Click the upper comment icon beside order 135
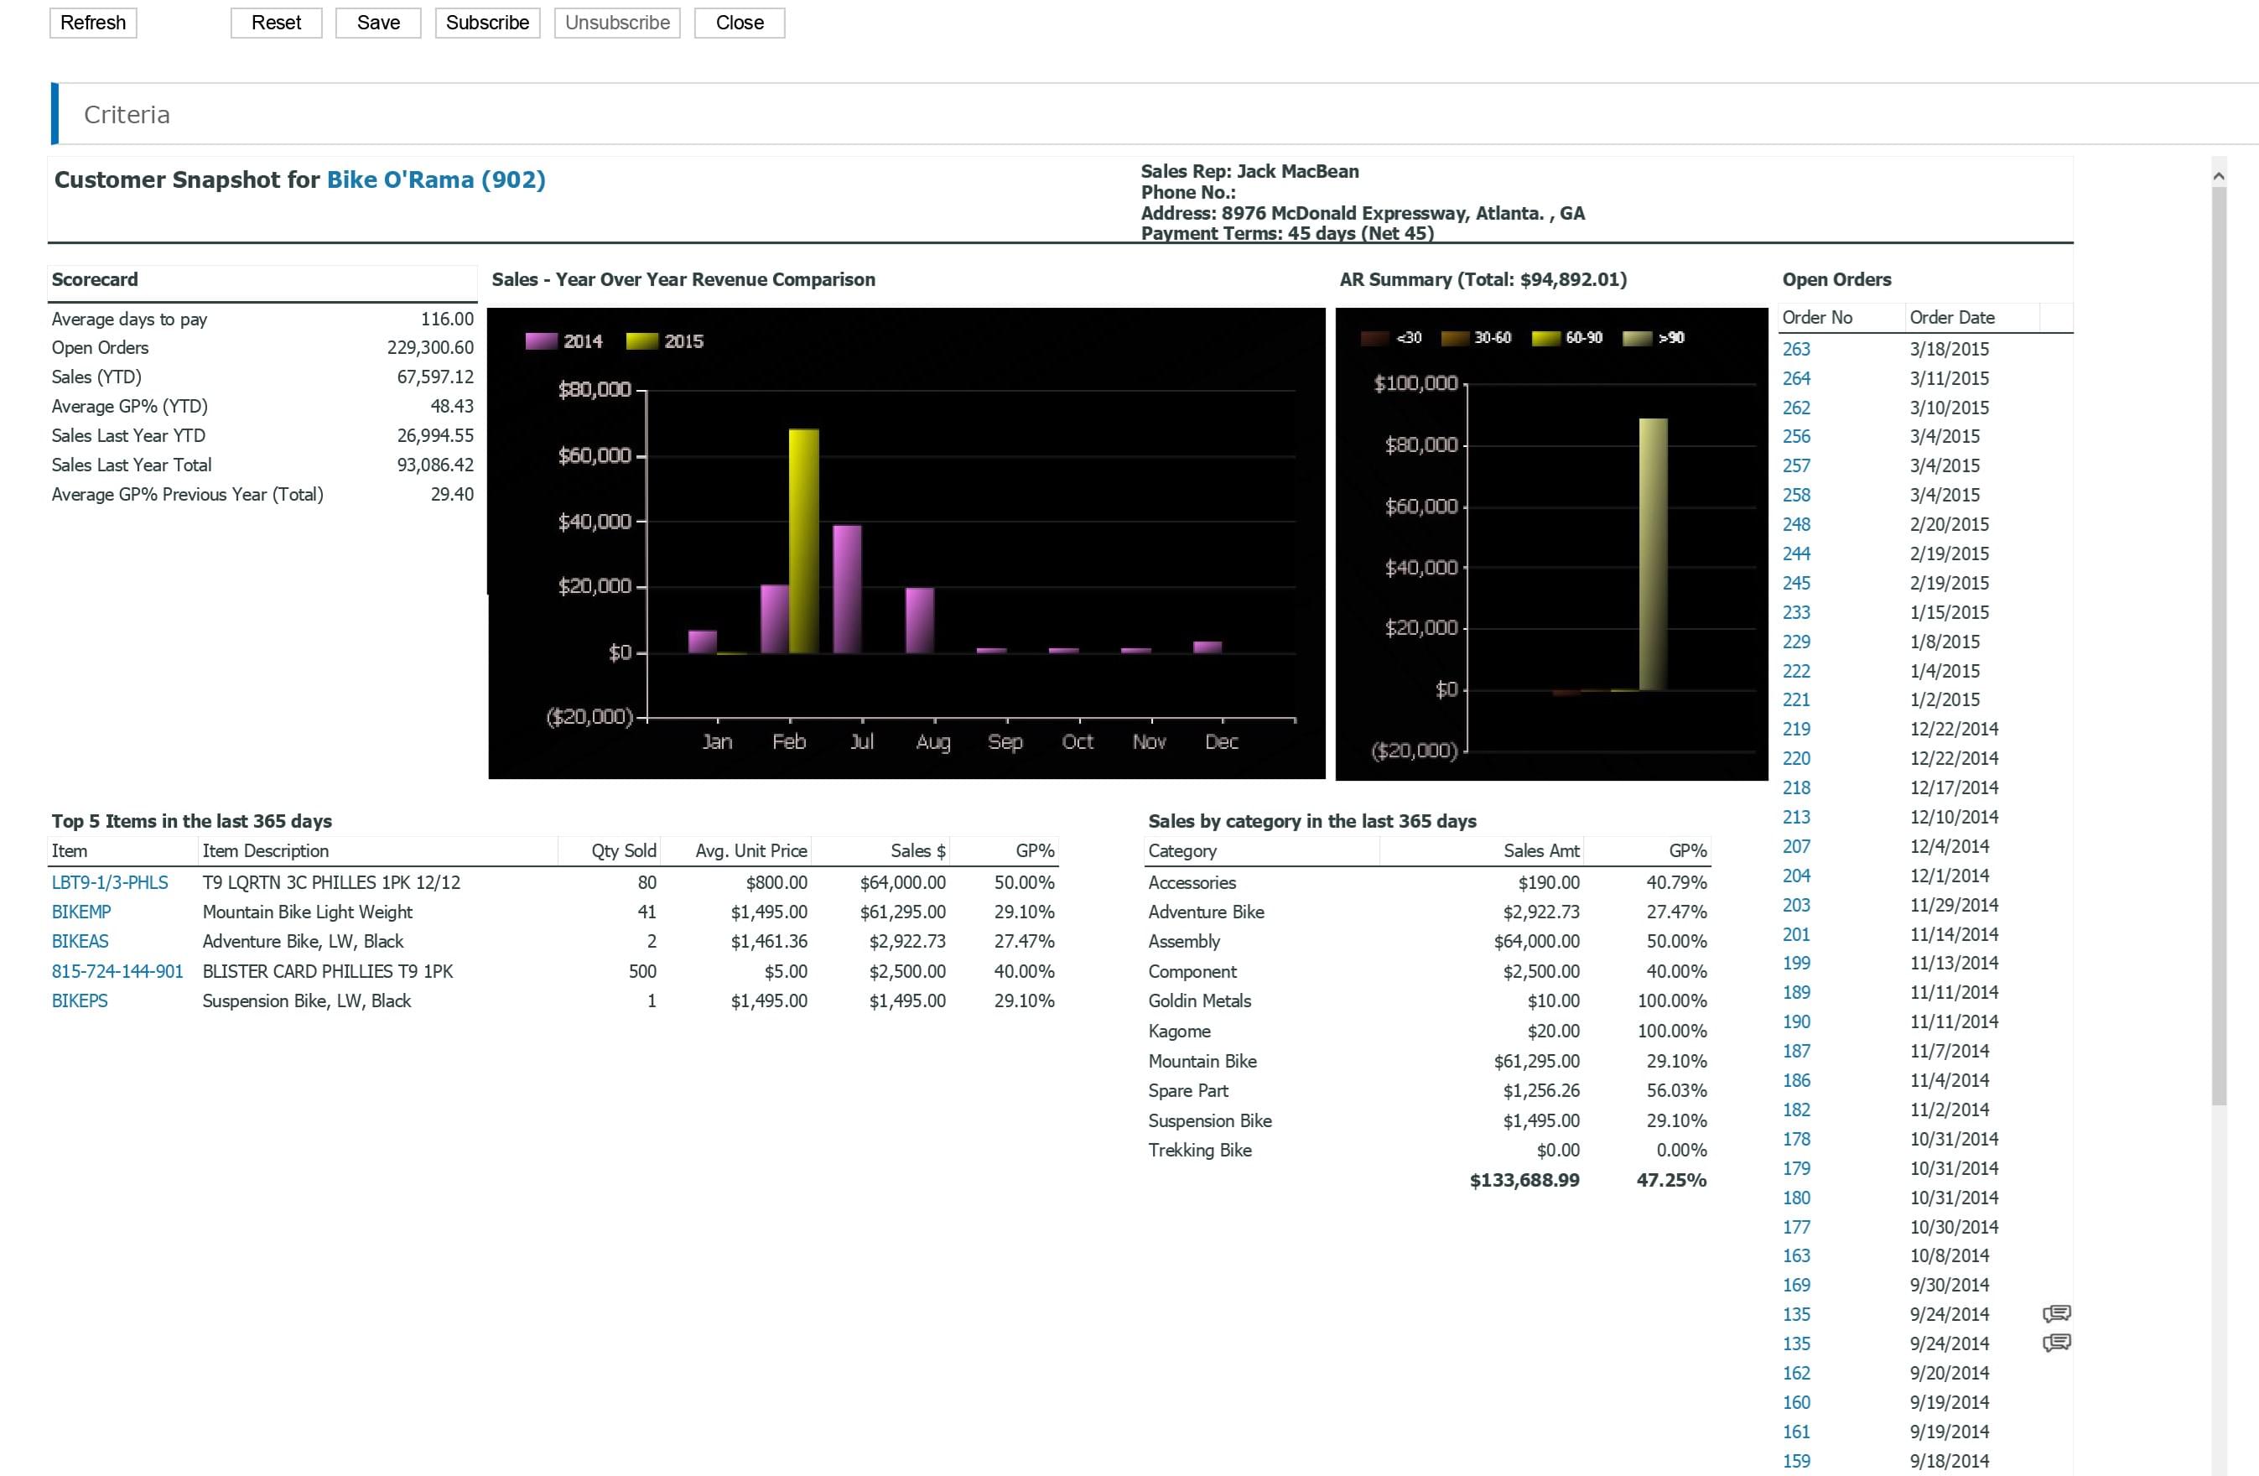 coord(2056,1313)
